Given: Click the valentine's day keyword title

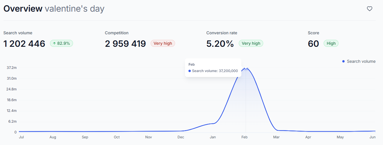Looking at the screenshot, I should pyautogui.click(x=74, y=9).
